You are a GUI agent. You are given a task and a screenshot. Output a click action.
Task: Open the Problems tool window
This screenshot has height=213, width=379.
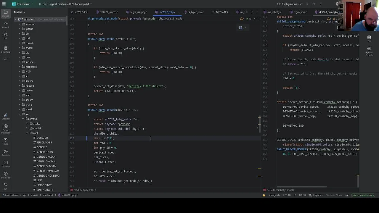[6, 175]
